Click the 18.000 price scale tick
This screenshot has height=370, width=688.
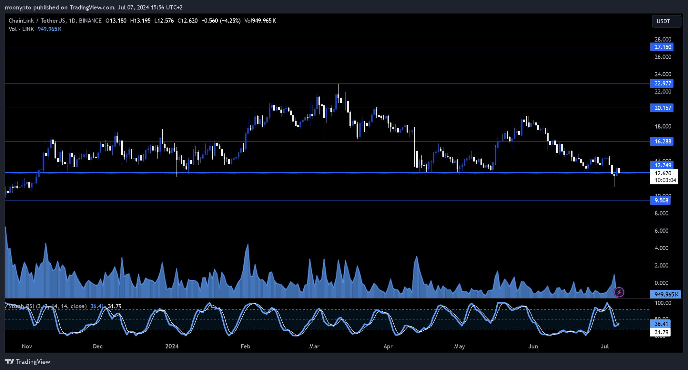click(x=663, y=127)
